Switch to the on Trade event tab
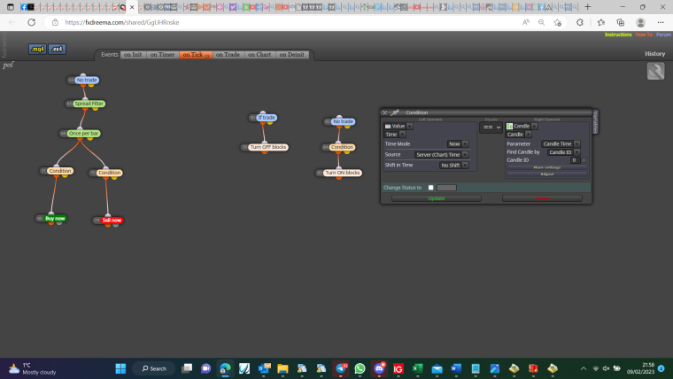Screen dimensions: 673x379 tap(228, 55)
